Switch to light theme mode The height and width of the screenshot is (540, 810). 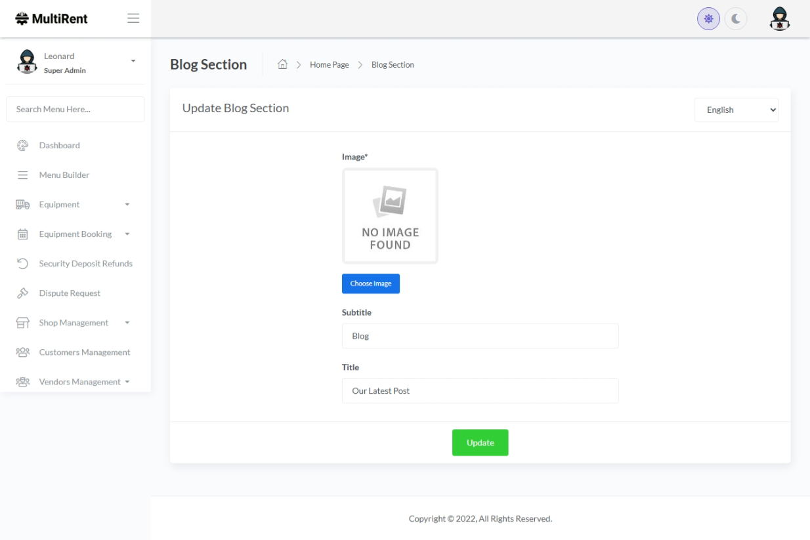pyautogui.click(x=708, y=19)
